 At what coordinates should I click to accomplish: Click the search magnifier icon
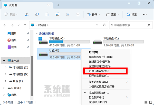point(149,25)
